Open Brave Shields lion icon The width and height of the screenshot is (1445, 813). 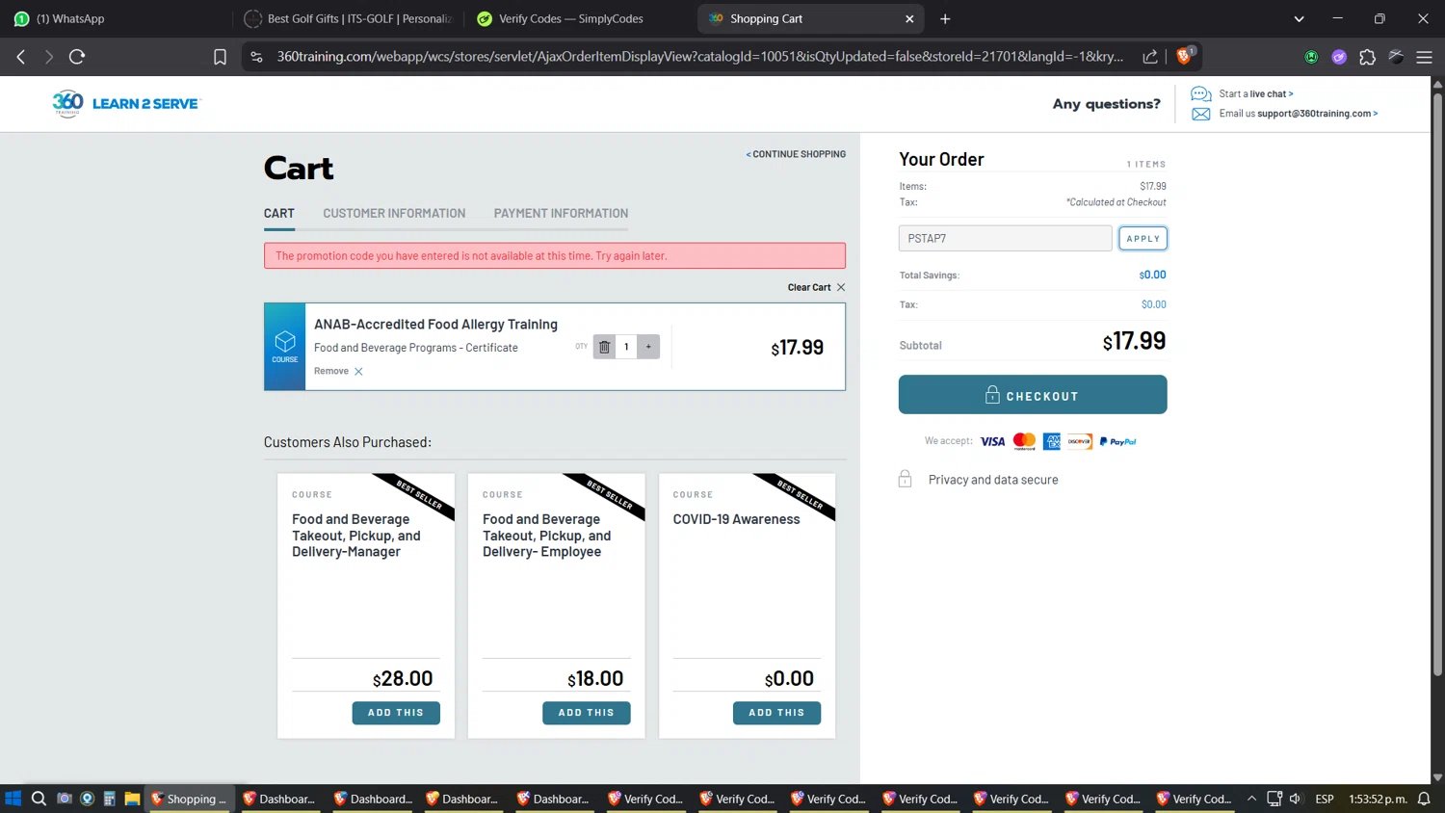1184,56
